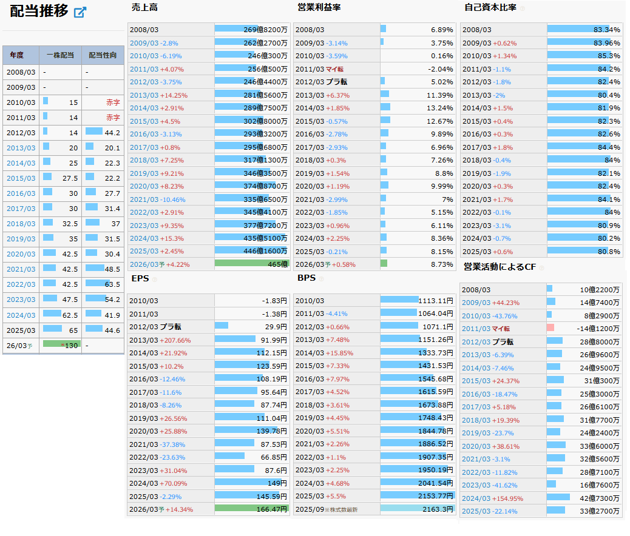
Task: Open the 2024/03 link in the dividend table
Action: click(x=21, y=315)
